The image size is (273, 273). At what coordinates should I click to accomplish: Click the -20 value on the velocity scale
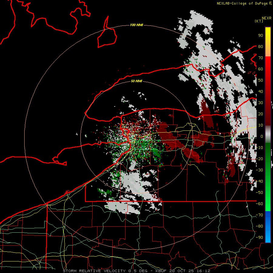point(259,159)
